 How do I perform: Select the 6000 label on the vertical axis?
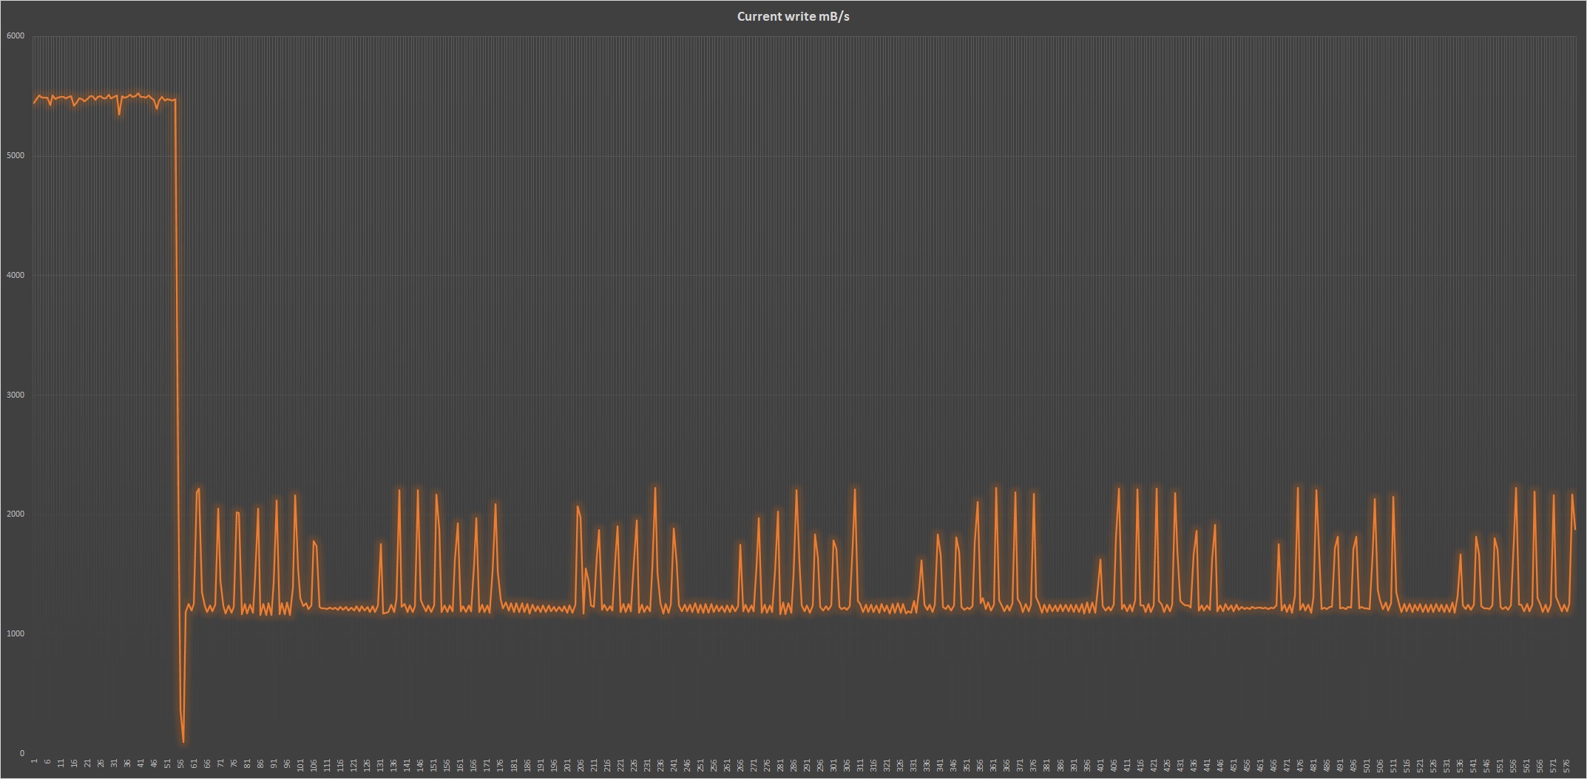pos(16,35)
